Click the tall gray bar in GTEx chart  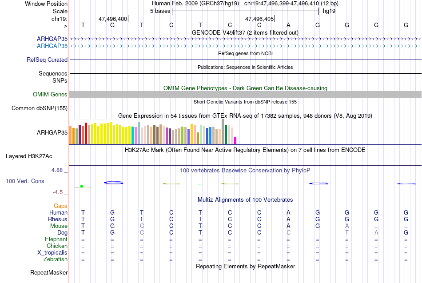(223, 132)
